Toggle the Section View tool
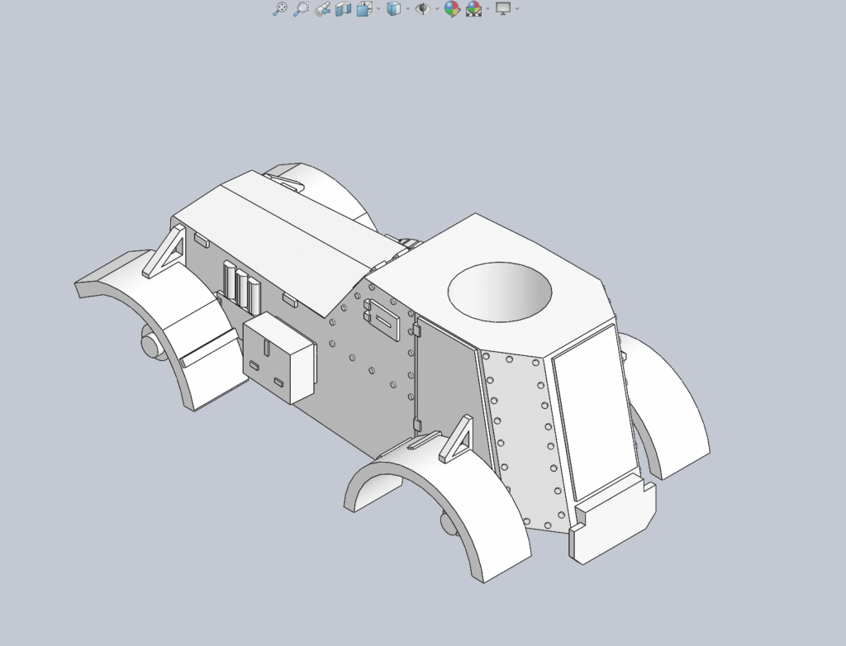The image size is (846, 646). click(x=343, y=8)
